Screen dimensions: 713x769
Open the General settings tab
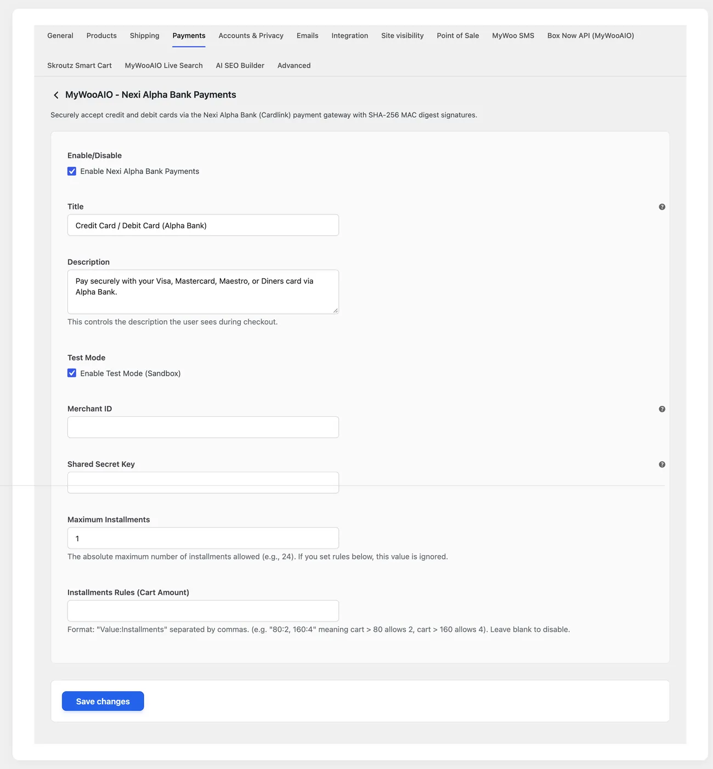pos(60,36)
